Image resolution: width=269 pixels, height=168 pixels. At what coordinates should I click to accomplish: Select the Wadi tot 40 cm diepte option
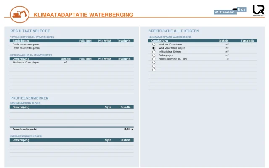153,45
